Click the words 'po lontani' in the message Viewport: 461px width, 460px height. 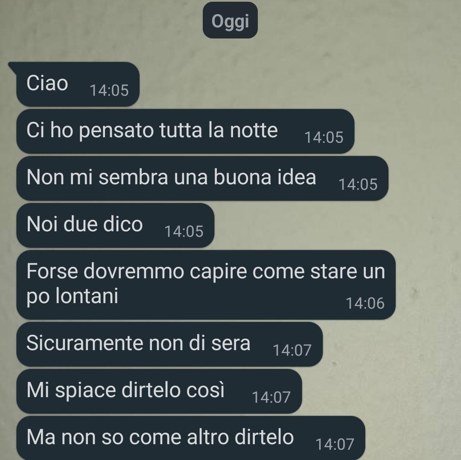pos(72,296)
